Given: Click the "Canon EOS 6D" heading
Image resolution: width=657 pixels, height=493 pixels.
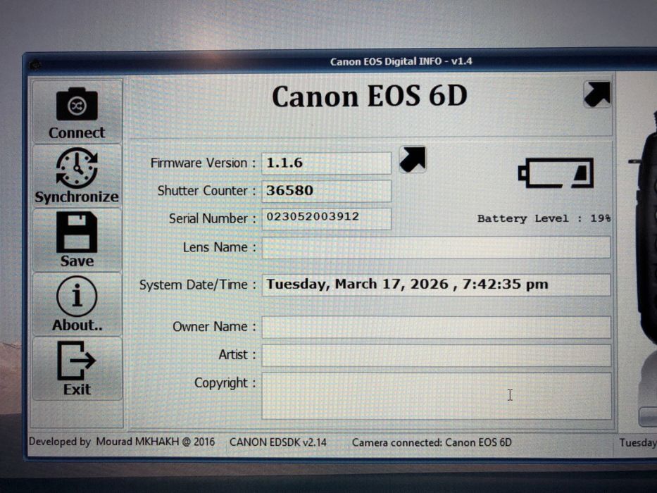Looking at the screenshot, I should (x=370, y=96).
